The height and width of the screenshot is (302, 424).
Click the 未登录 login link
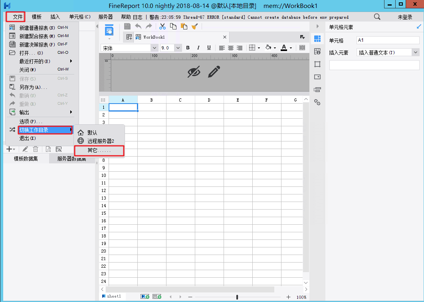405,17
